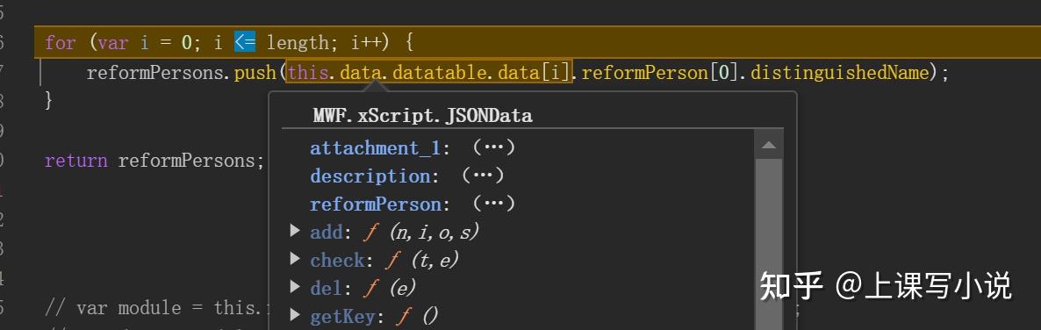Expand the check function entry
Viewport: 1041px width, 330px height.
point(296,259)
